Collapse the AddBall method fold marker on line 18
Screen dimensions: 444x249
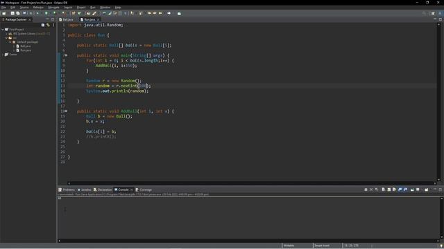click(67, 111)
